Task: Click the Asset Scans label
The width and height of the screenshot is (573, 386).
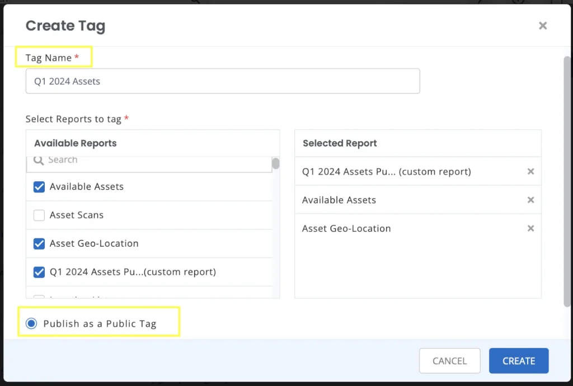Action: pos(77,215)
